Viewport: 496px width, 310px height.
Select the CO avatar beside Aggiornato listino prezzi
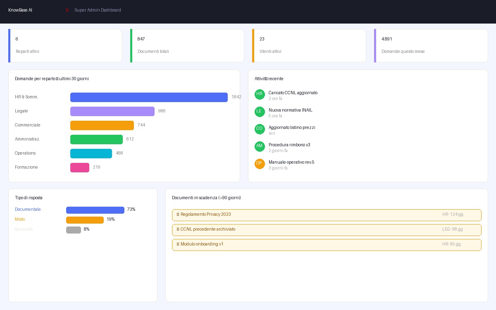(260, 129)
